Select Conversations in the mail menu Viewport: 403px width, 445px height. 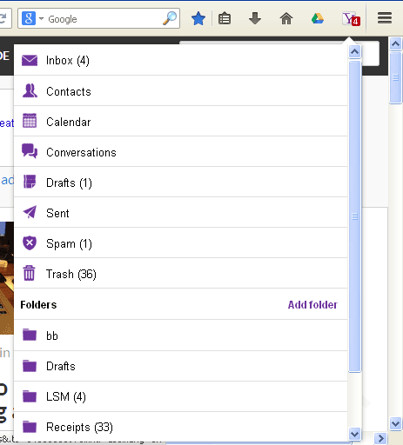181,151
